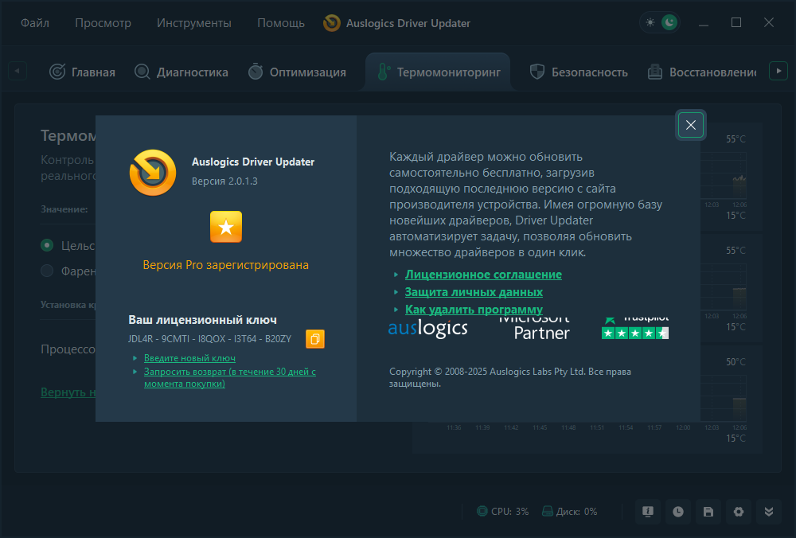Viewport: 796px width, 538px height.
Task: Click the auslogics brand logo
Action: click(427, 329)
